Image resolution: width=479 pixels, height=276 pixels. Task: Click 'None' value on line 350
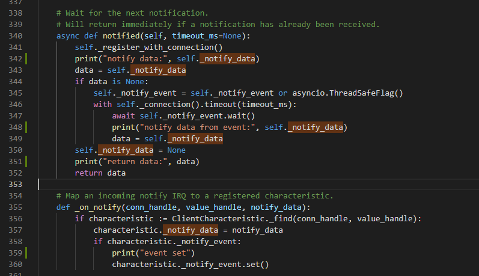click(x=177, y=150)
